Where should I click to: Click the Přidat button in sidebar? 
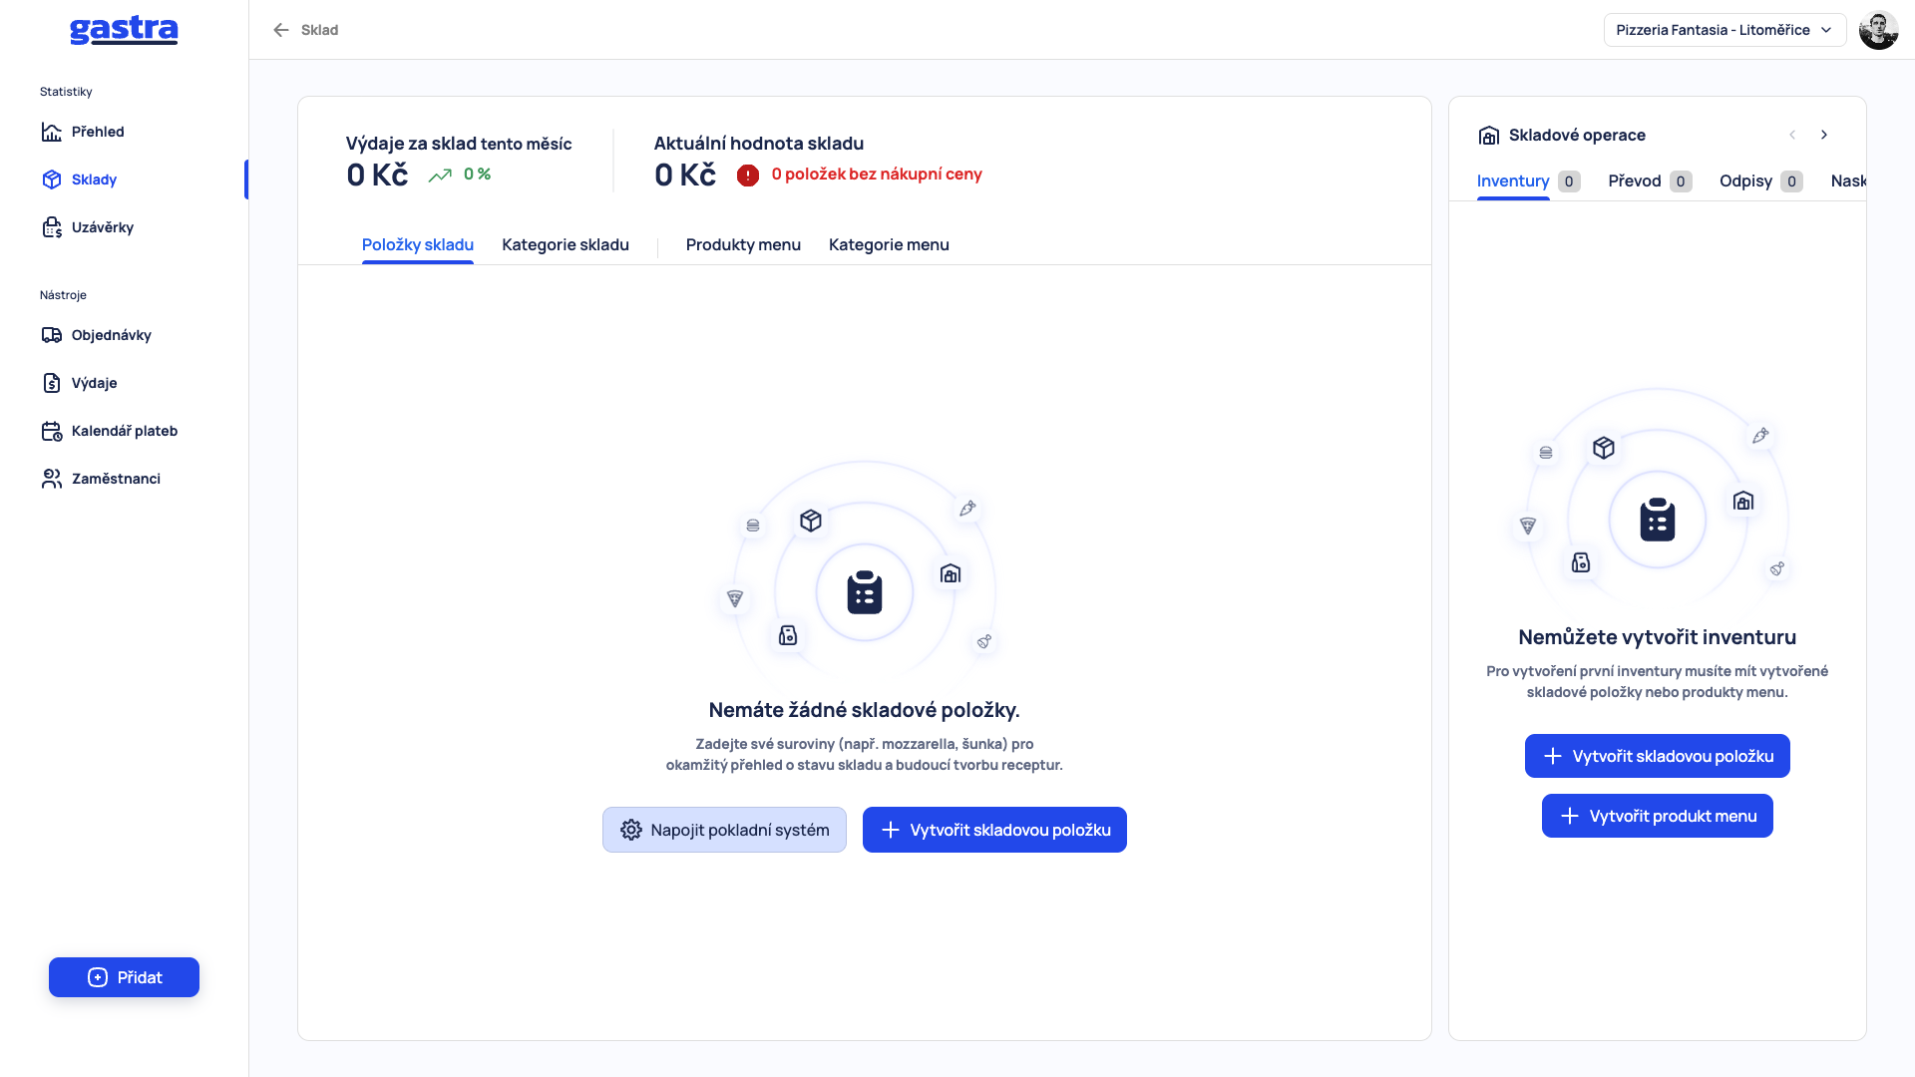click(124, 977)
